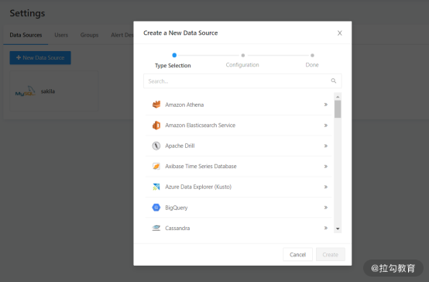Image resolution: width=429 pixels, height=282 pixels.
Task: Select the Axibase Time Series Database icon
Action: (156, 167)
